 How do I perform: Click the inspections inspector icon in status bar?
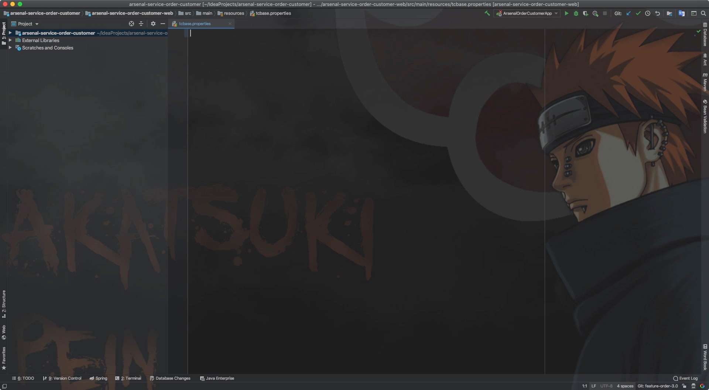(x=693, y=386)
